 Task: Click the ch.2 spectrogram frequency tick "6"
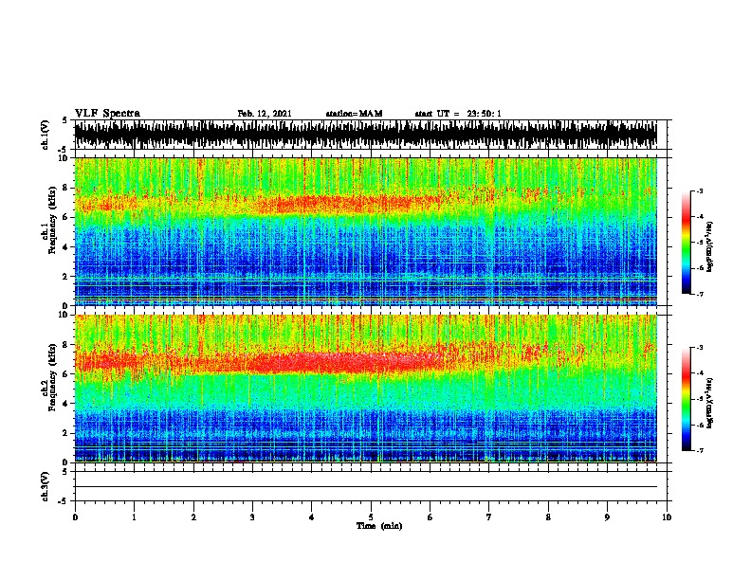click(66, 374)
